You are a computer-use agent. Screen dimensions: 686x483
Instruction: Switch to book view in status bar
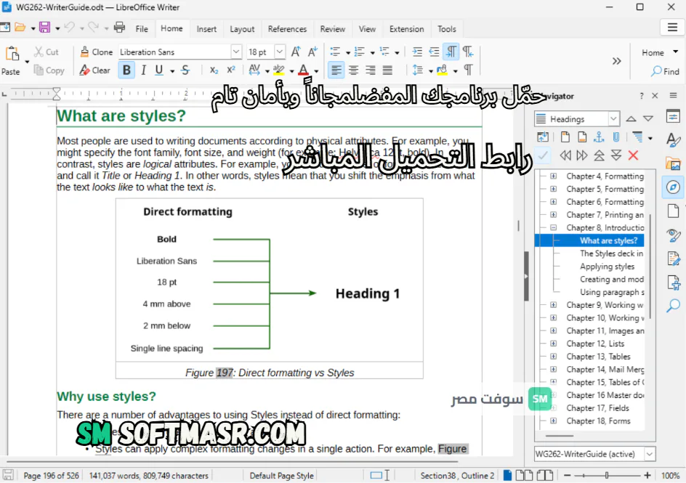click(x=545, y=475)
